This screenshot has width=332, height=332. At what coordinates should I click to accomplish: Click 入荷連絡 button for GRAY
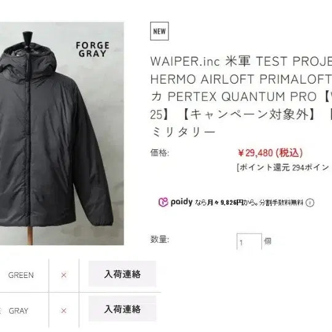pyautogui.click(x=122, y=309)
